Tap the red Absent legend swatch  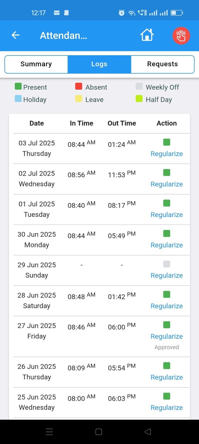click(x=79, y=86)
